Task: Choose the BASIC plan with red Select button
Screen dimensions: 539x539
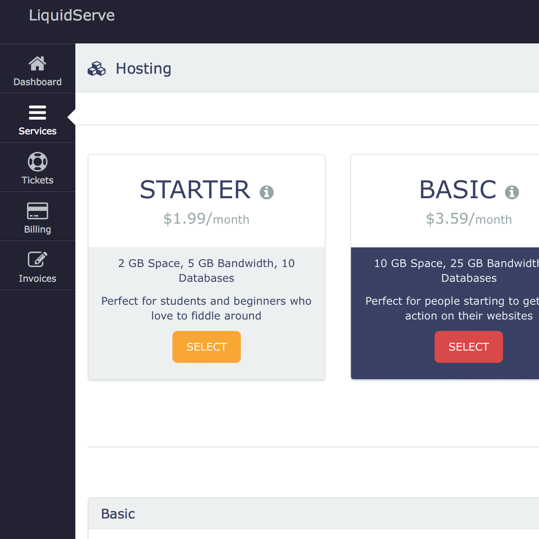Action: (x=469, y=347)
